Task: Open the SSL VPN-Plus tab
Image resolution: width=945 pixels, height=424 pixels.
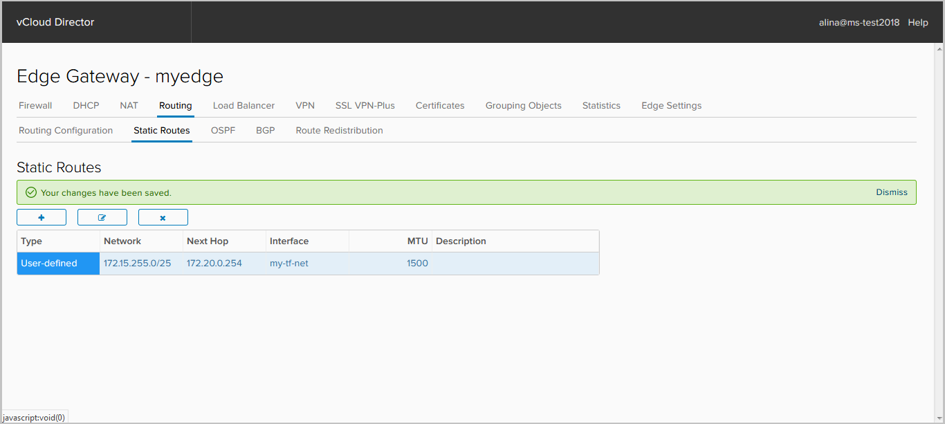Action: pyautogui.click(x=365, y=106)
